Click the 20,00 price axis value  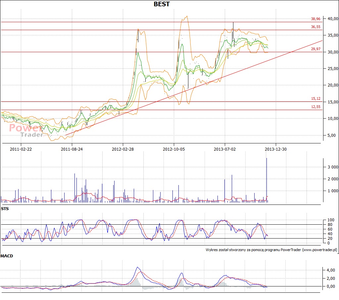(333, 85)
